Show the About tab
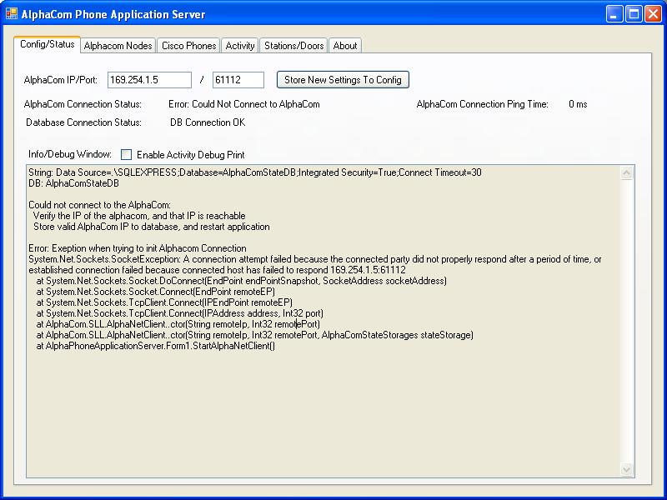This screenshot has width=667, height=500. [345, 46]
